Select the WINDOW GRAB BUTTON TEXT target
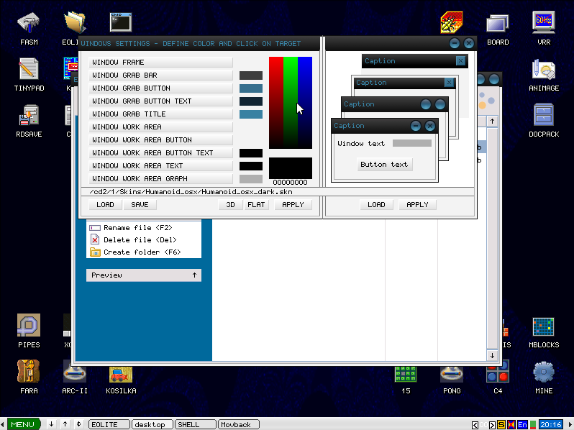Viewport: 574px width, 430px height. coord(160,101)
